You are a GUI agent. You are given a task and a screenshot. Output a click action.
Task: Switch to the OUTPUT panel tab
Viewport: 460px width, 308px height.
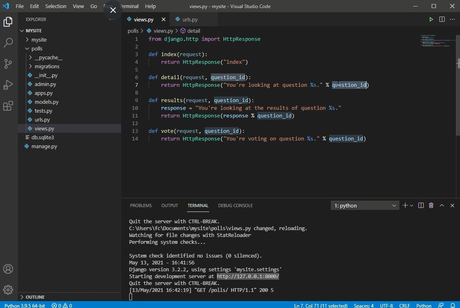(170, 205)
